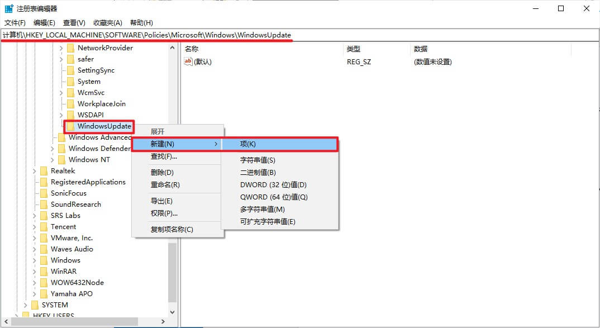Screen dimensions: 600x328
Task: Click the (默认) string value icon
Action: click(188, 62)
